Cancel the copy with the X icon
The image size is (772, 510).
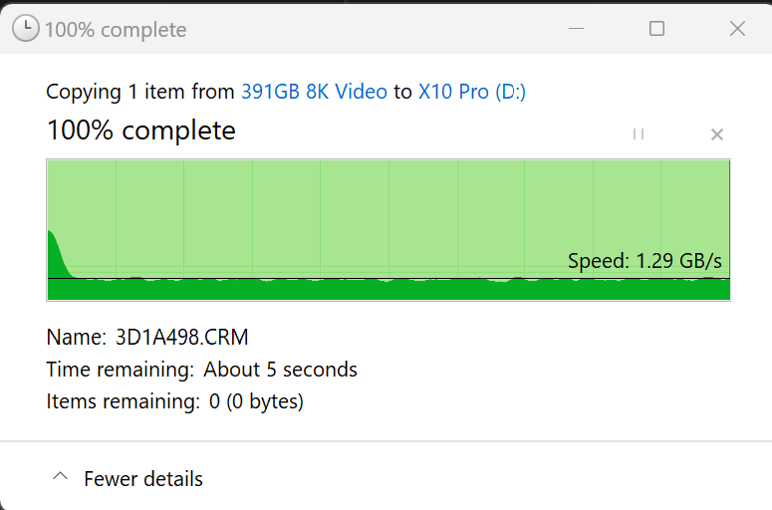tap(716, 134)
